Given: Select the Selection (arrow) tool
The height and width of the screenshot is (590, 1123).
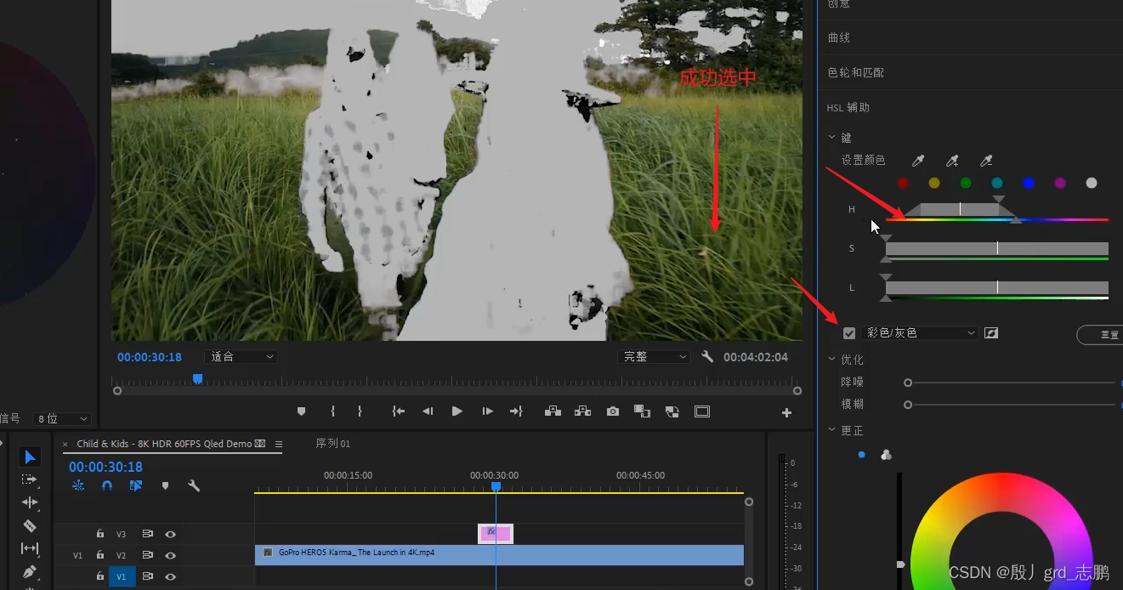Looking at the screenshot, I should (x=30, y=457).
